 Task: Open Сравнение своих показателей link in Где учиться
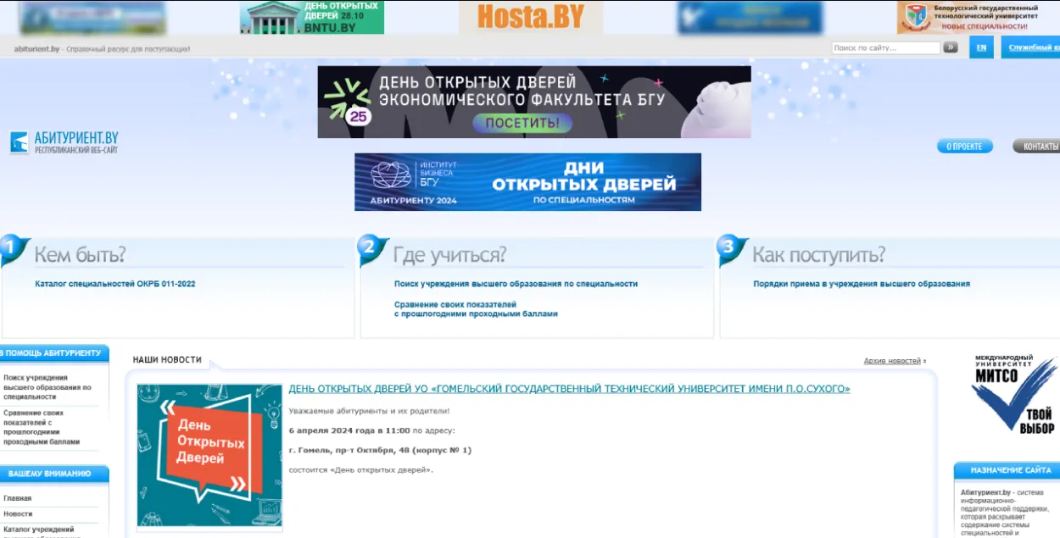pyautogui.click(x=476, y=308)
